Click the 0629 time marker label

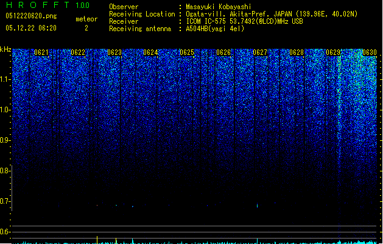(x=333, y=52)
